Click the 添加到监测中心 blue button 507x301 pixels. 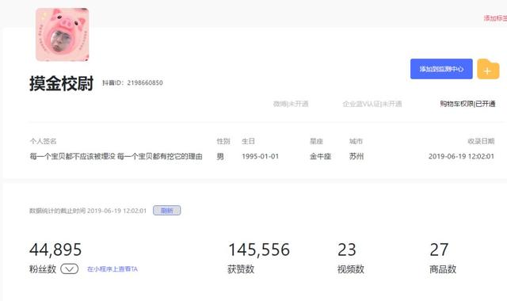[x=441, y=69]
